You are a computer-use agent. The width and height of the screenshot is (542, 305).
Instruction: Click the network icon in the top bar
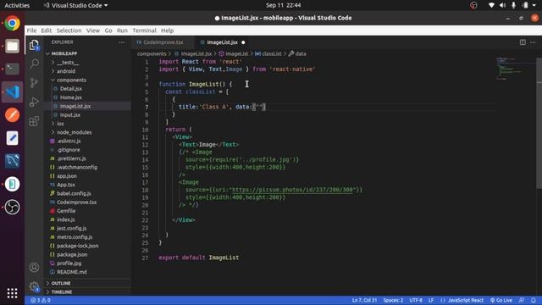(x=491, y=5)
